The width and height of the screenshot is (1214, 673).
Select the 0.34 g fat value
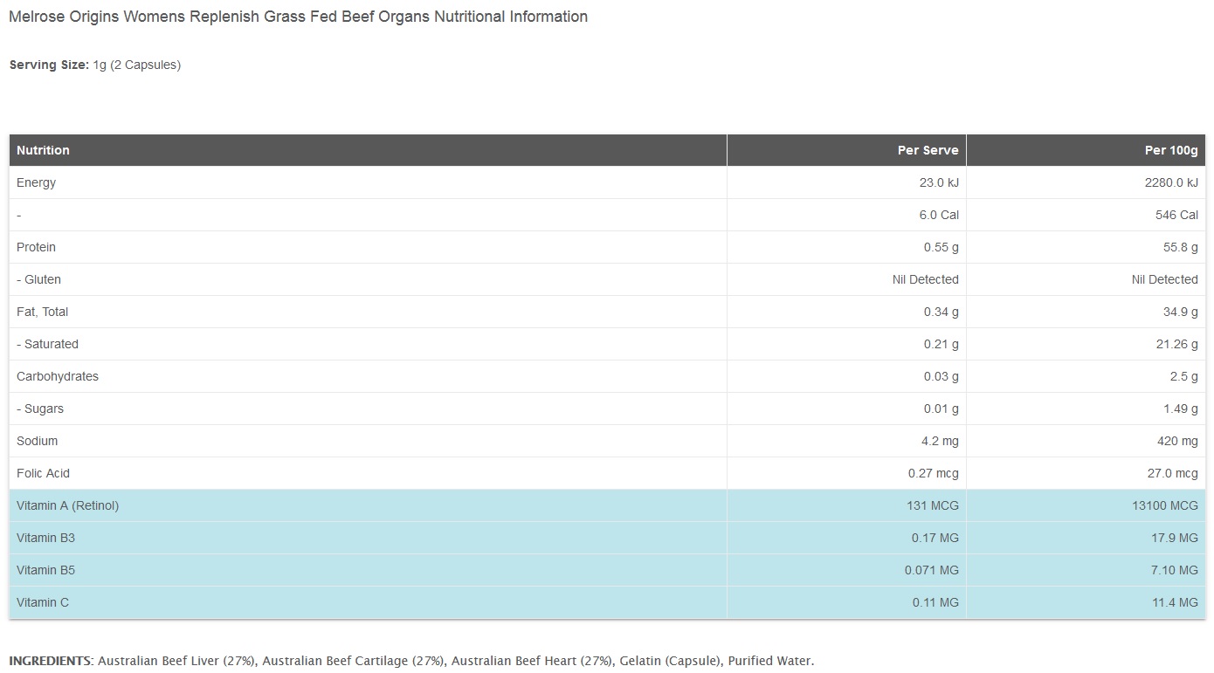click(x=942, y=312)
